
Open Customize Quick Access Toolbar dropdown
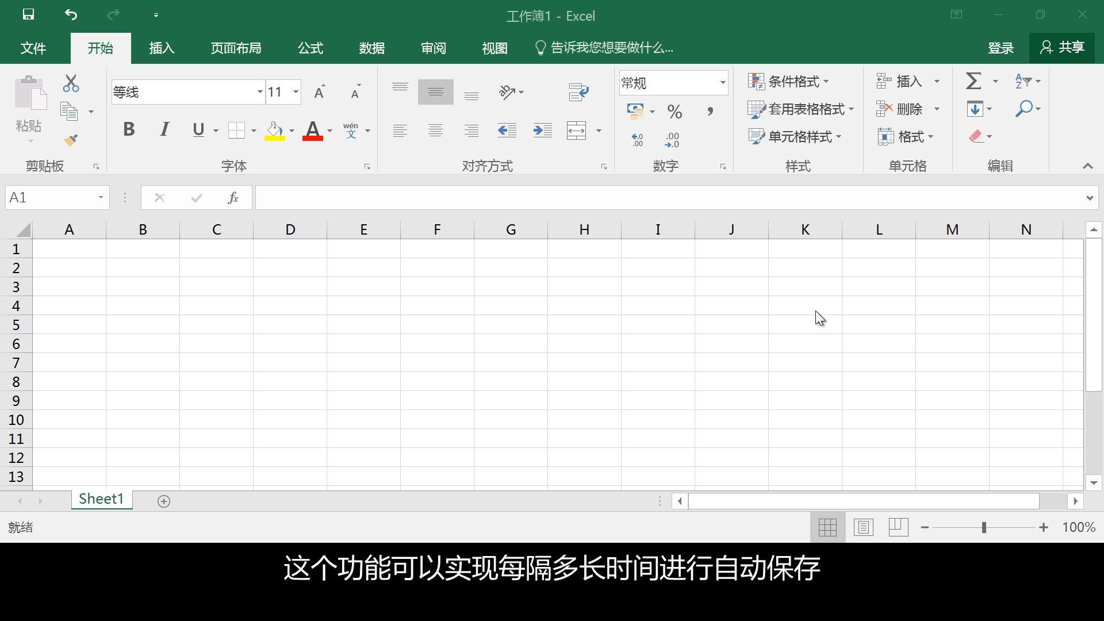coord(156,15)
